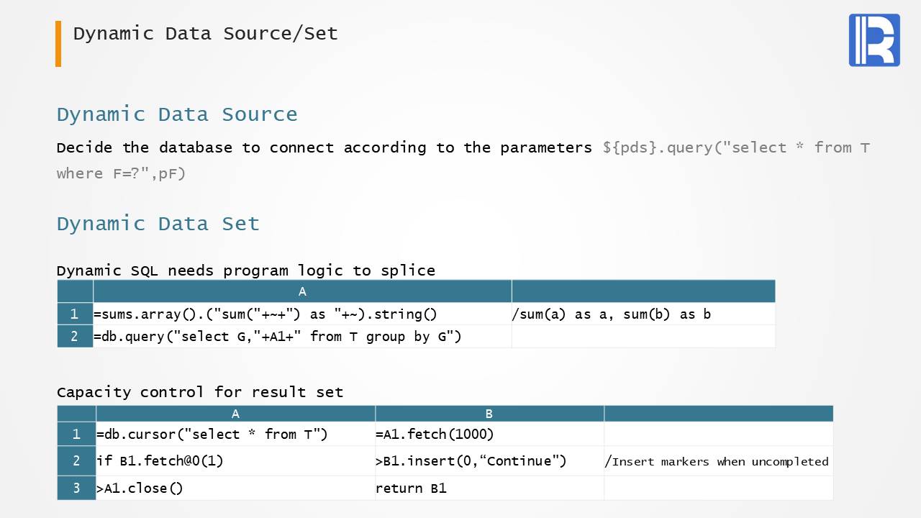This screenshot has width=921, height=518.
Task: Click the =db.cursor select * from T cell
Action: pos(212,434)
